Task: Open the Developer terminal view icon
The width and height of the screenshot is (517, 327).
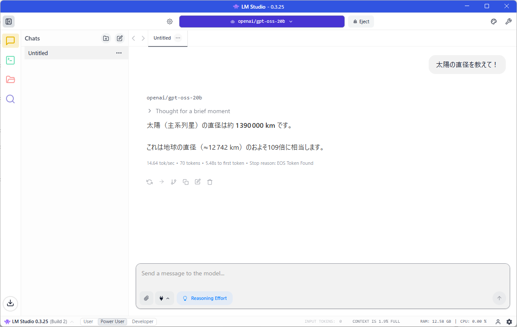Action: (10, 60)
